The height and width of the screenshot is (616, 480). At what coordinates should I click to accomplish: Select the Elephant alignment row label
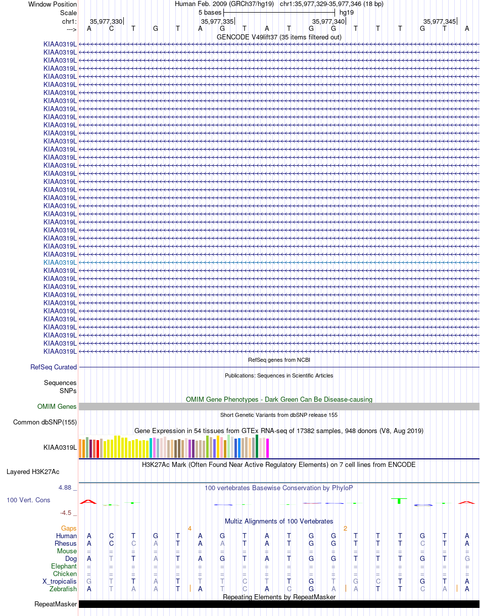pos(64,566)
